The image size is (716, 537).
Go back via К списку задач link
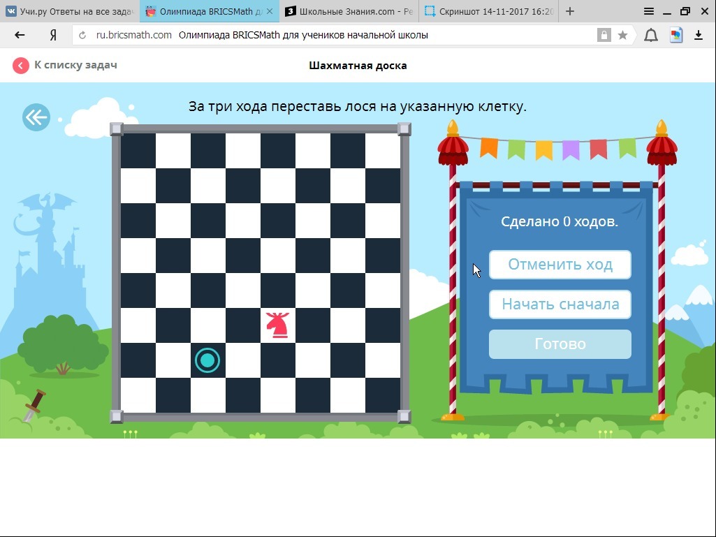[65, 65]
